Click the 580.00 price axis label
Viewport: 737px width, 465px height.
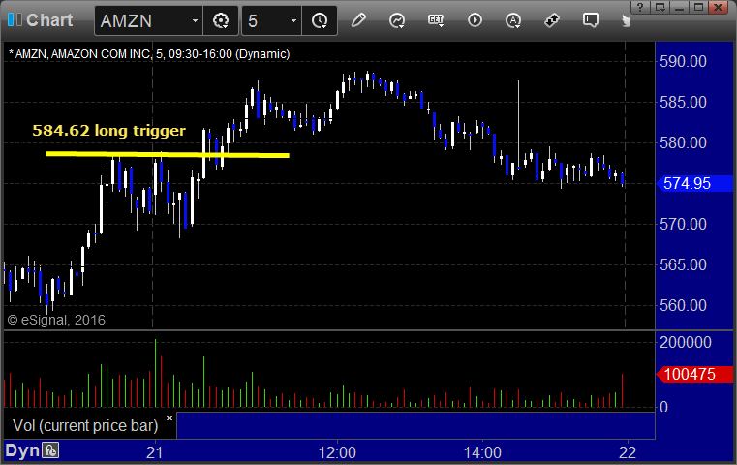point(683,143)
